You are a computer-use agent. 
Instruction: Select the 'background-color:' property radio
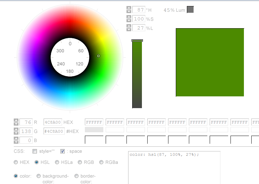39,176
